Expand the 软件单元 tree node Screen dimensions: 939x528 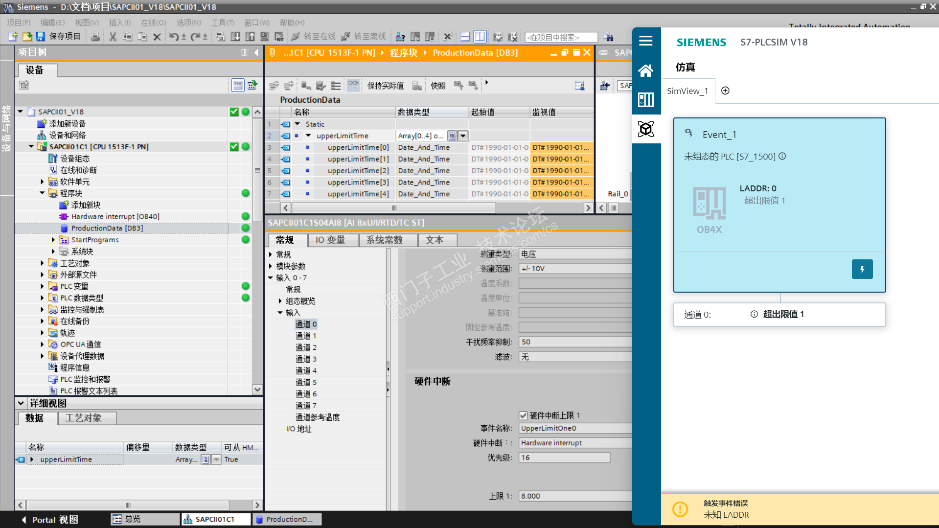tap(42, 182)
